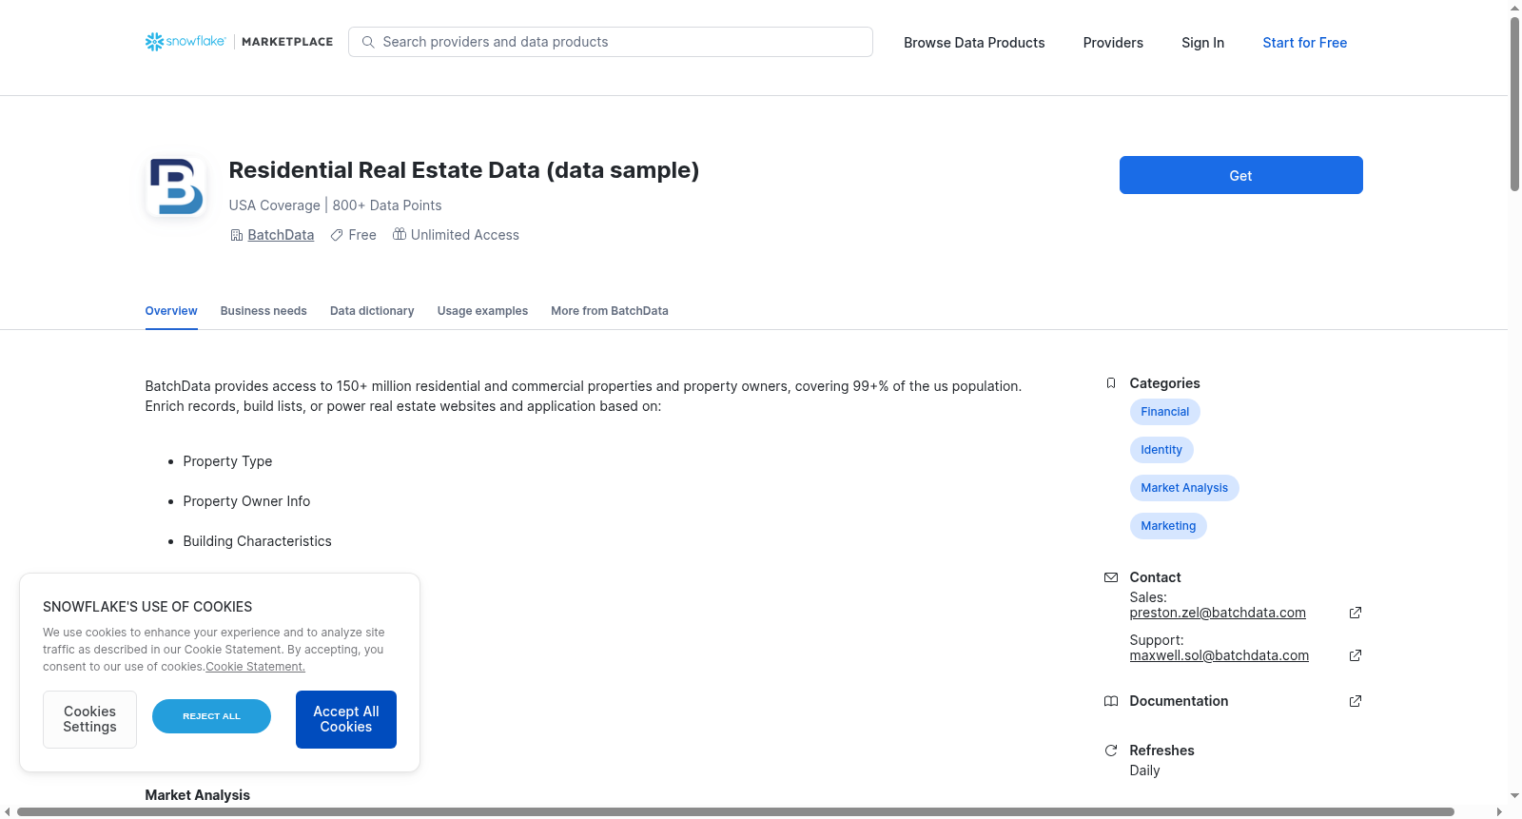
Task: Switch to Business needs tab
Action: tap(263, 311)
